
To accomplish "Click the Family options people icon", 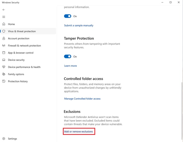I will tap(4, 74).
